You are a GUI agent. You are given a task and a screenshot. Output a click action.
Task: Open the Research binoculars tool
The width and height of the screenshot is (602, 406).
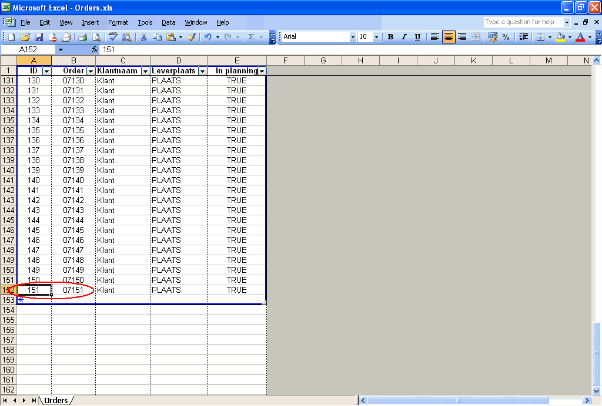(127, 37)
